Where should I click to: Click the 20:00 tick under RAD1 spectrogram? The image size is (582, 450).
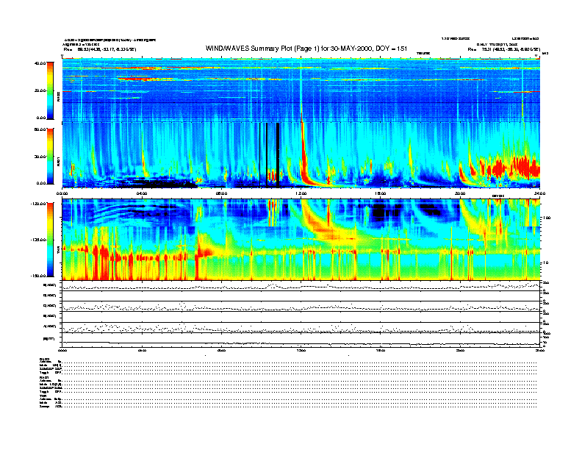click(460, 193)
